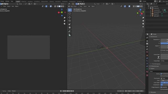The height and width of the screenshot is (94, 168).
Task: Toggle Collection exclude checkbox in outliner
Action: (x=150, y=8)
